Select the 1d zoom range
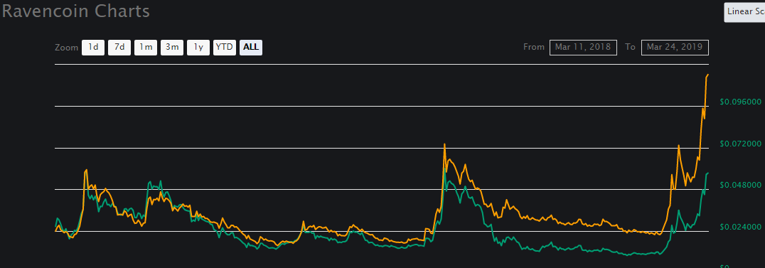The width and height of the screenshot is (765, 268). [x=93, y=48]
